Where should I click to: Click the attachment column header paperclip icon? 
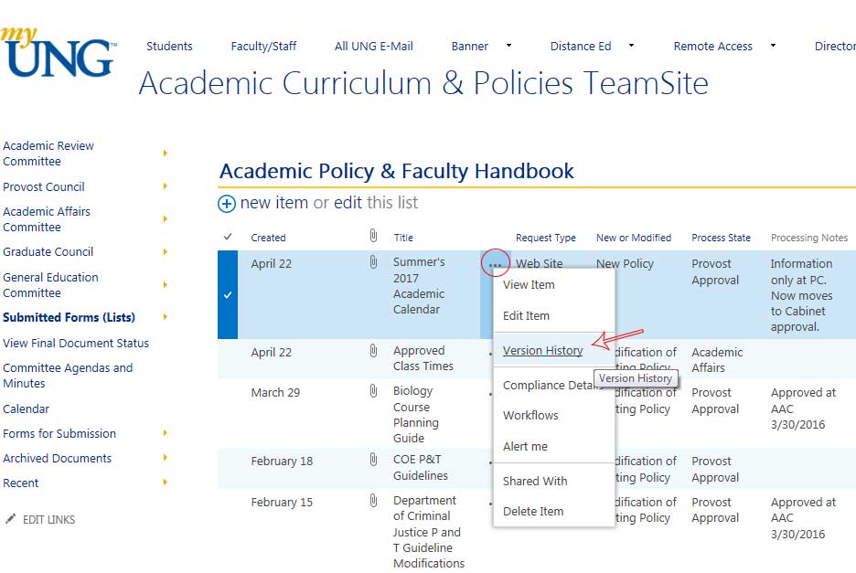(x=373, y=236)
